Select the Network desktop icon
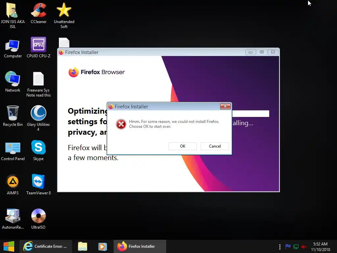Screen dimensions: 337x253 tap(13, 82)
